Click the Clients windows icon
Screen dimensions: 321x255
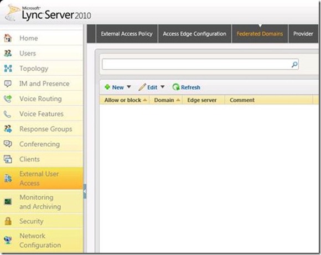8,159
